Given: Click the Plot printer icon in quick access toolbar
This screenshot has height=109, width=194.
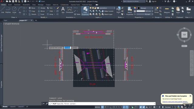Looking at the screenshot, I should [25, 1].
